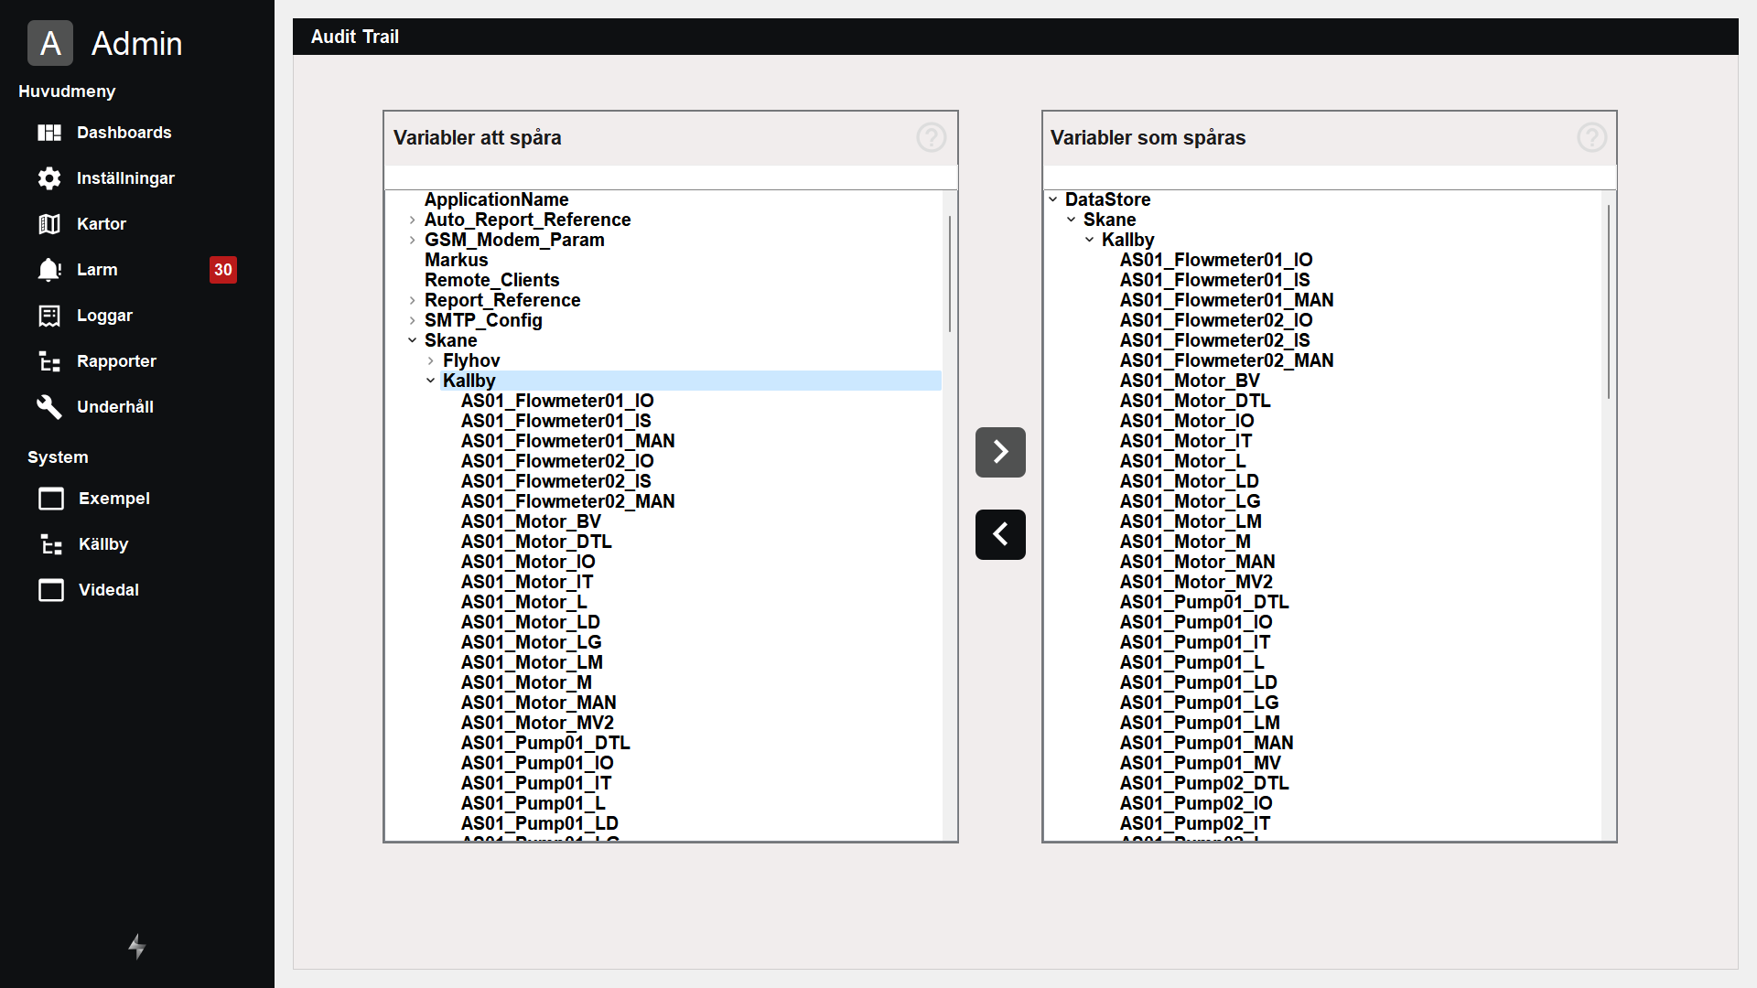The width and height of the screenshot is (1757, 988).
Task: Expand the Auto_Report_Reference node
Action: pos(413,220)
